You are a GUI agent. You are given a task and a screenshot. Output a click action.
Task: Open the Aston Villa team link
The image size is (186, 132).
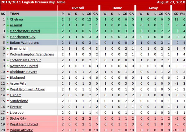tap(18, 83)
